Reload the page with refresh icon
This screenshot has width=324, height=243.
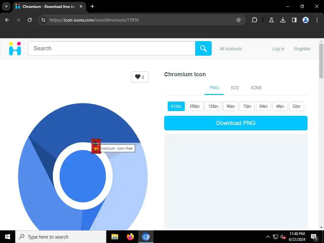30,20
